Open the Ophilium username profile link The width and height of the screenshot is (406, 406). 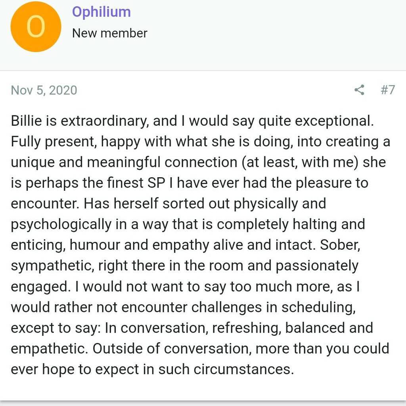tap(101, 12)
